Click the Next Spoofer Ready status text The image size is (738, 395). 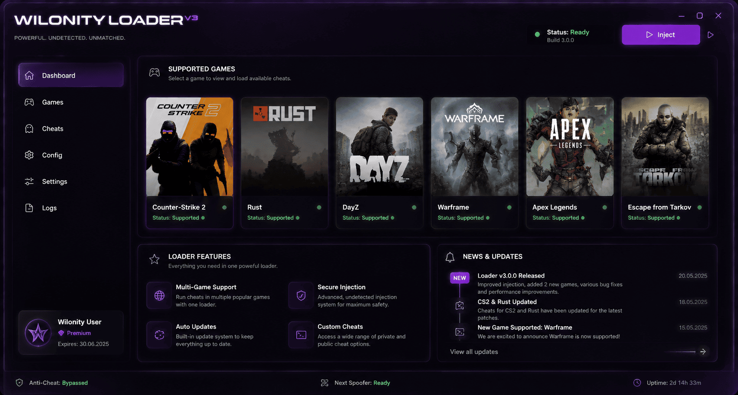[362, 383]
